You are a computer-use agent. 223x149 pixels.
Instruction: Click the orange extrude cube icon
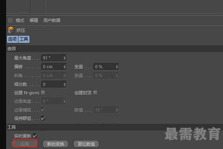point(11,30)
